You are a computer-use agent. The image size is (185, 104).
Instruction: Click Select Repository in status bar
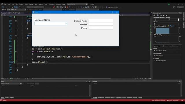click(x=173, y=100)
